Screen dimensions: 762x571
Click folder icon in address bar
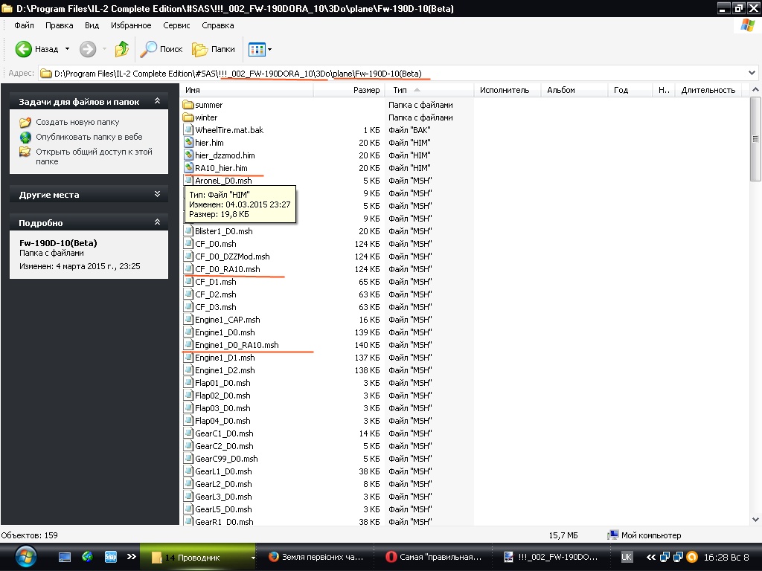[45, 74]
